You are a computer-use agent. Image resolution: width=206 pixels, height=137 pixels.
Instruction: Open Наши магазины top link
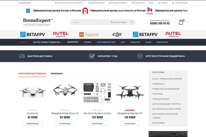tap(96, 3)
